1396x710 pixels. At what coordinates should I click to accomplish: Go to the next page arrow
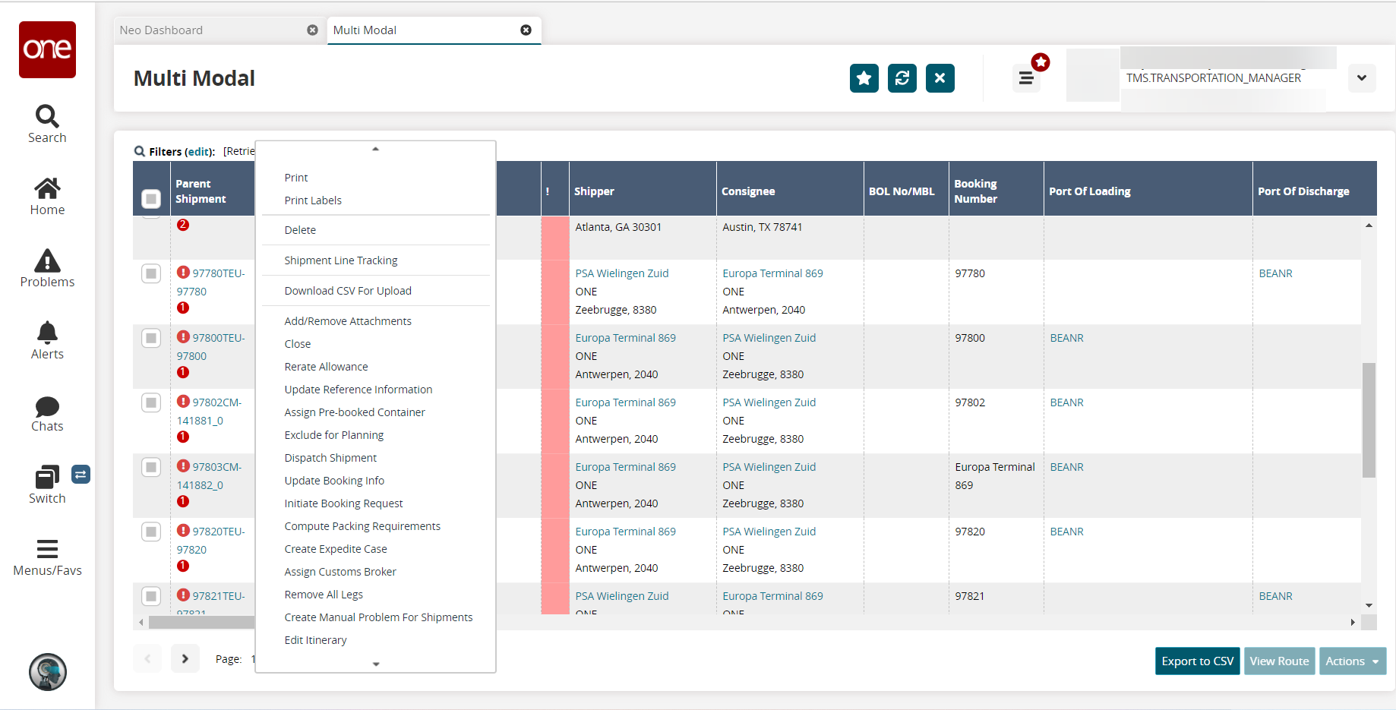(185, 659)
